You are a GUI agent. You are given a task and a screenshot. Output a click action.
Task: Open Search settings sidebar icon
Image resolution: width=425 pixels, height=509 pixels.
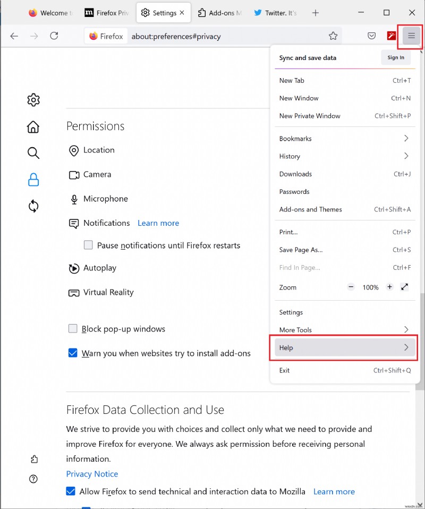pyautogui.click(x=33, y=154)
